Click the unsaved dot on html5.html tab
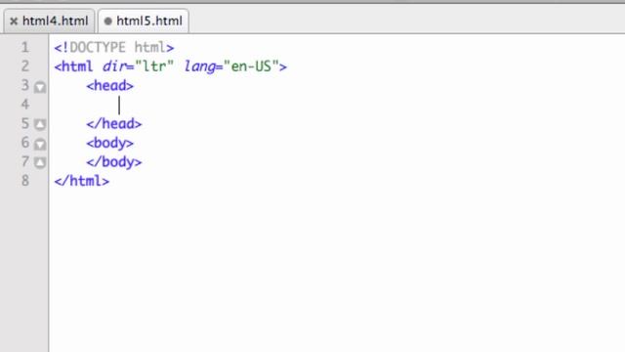Viewport: 625px width, 352px height. click(x=107, y=22)
